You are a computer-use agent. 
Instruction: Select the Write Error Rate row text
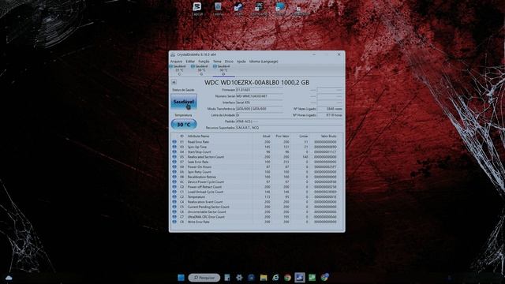point(198,222)
